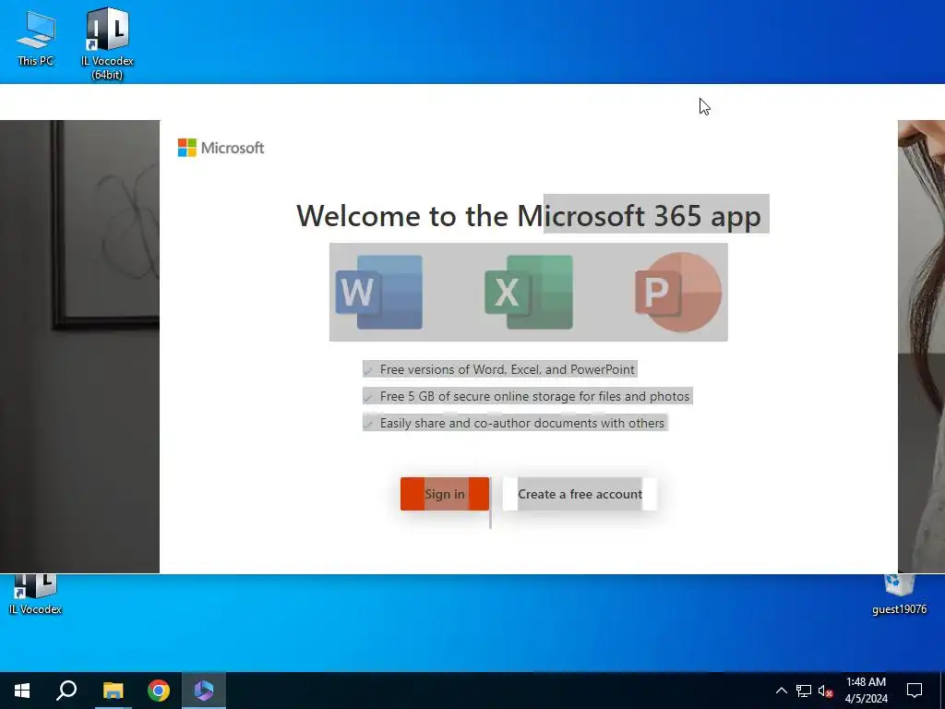The width and height of the screenshot is (945, 709).
Task: Show hidden system tray icons
Action: (x=781, y=691)
